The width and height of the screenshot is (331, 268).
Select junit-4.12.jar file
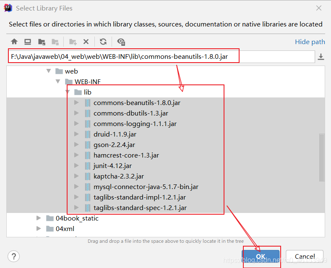pos(166,166)
